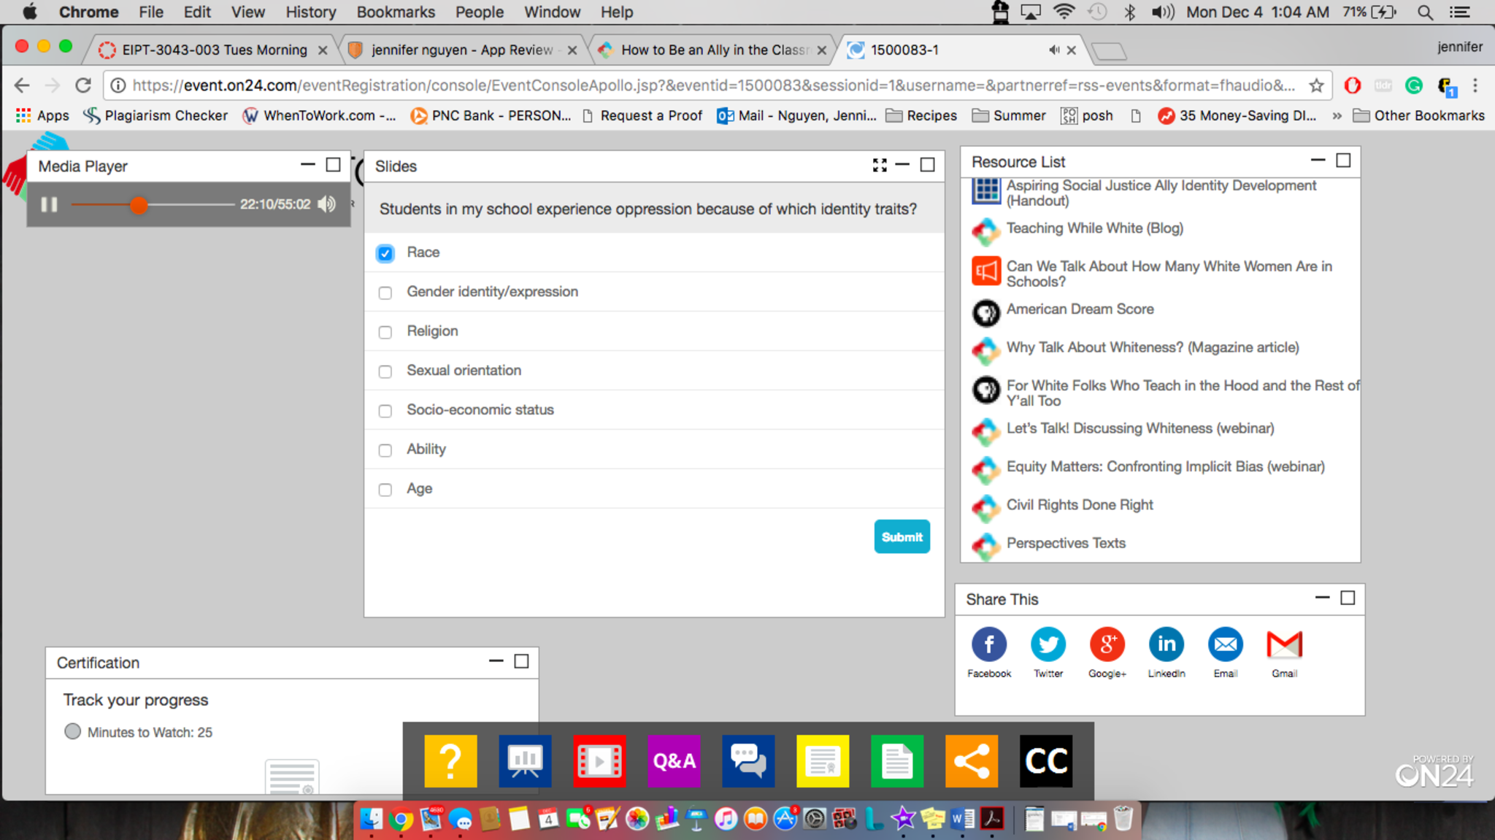Open the purple Q&A widget icon
The height and width of the screenshot is (840, 1495).
point(673,760)
